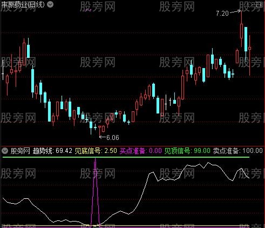This screenshot has width=265, height=228.
Task: Click the 6.06 low price marker
Action: point(113,138)
